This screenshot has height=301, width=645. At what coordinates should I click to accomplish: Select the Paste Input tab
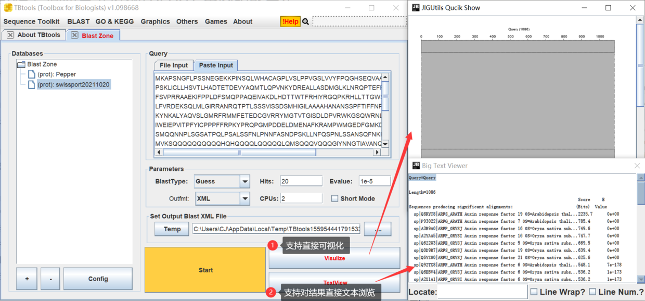coord(216,65)
